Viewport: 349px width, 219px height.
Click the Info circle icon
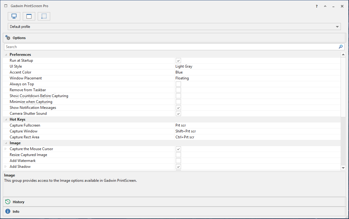[x=8, y=211]
